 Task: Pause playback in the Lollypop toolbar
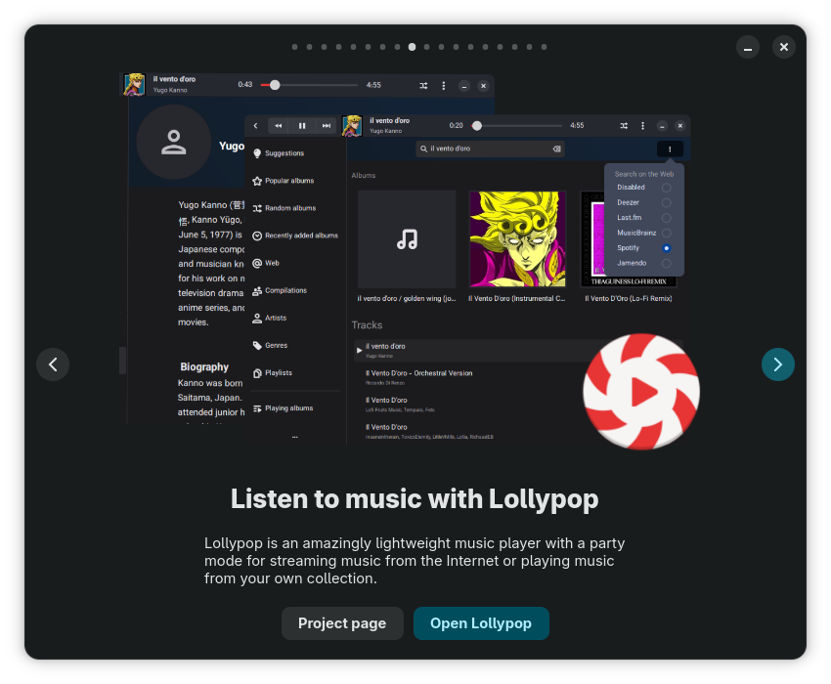coord(302,126)
